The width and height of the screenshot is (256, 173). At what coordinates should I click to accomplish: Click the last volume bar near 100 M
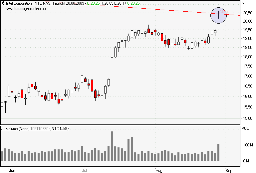218,153
